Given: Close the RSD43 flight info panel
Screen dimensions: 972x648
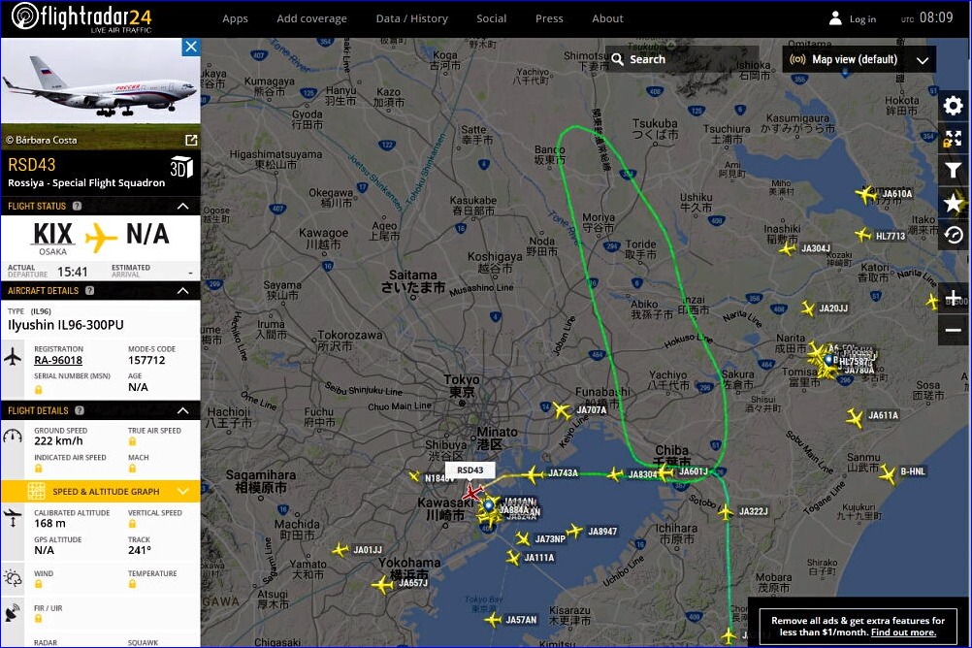Looking at the screenshot, I should [x=191, y=47].
